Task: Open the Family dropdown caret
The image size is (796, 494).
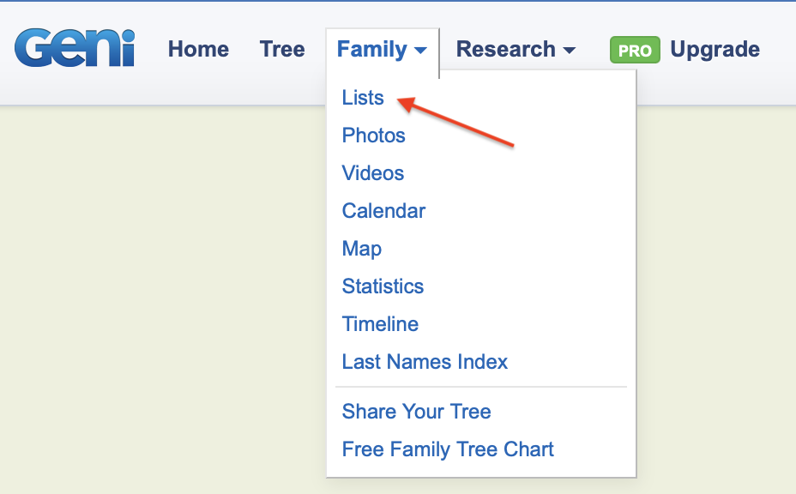Action: [x=422, y=50]
